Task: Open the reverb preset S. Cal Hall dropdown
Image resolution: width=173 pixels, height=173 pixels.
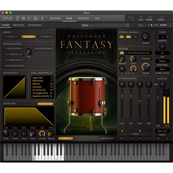Action: pyautogui.click(x=138, y=53)
